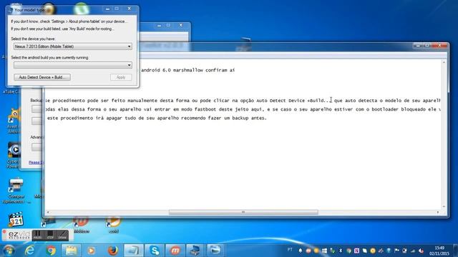Open Skype from the taskbar
The width and height of the screenshot is (458, 257).
point(155,251)
